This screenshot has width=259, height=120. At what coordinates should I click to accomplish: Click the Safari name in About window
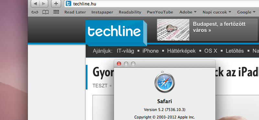coord(164,101)
